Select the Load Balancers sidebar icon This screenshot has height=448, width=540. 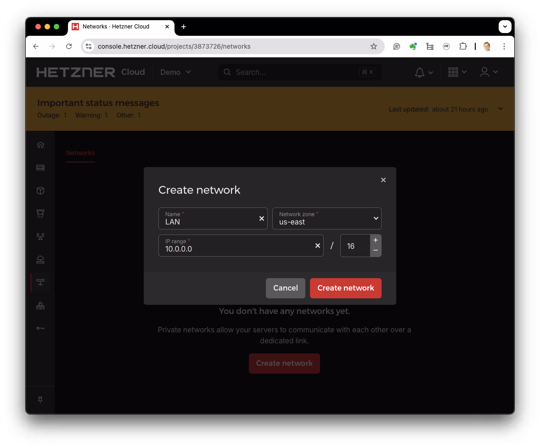(40, 236)
